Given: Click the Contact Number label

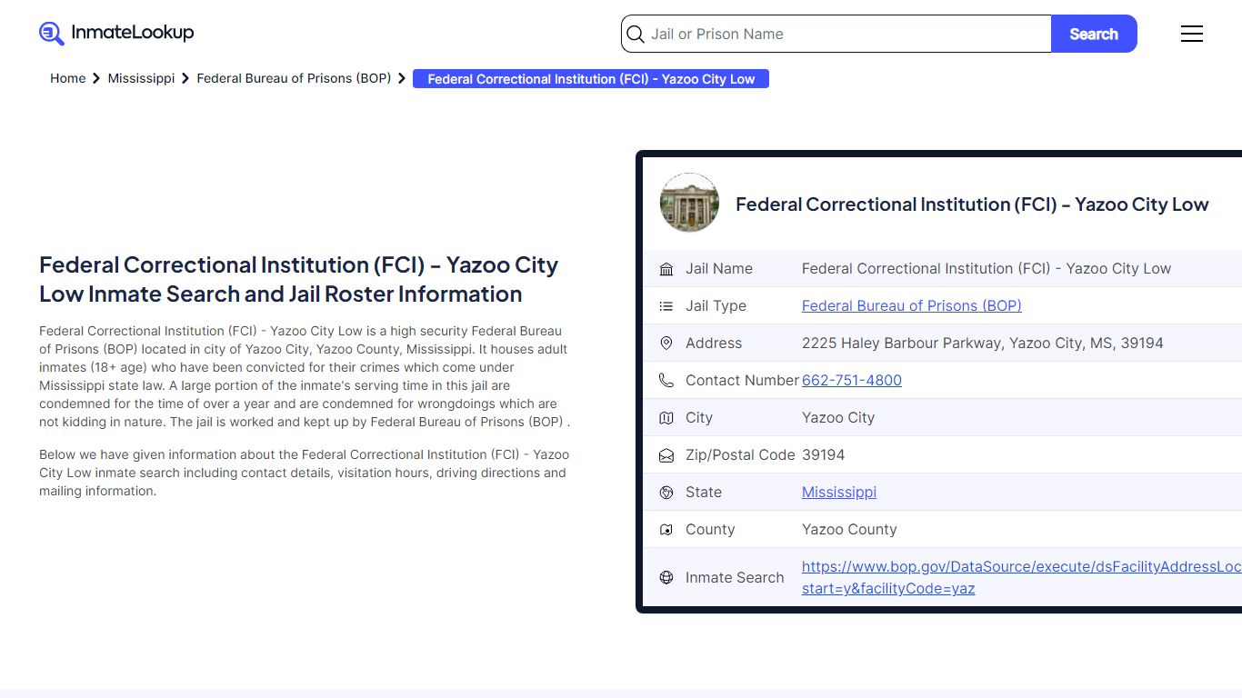Looking at the screenshot, I should (x=742, y=381).
